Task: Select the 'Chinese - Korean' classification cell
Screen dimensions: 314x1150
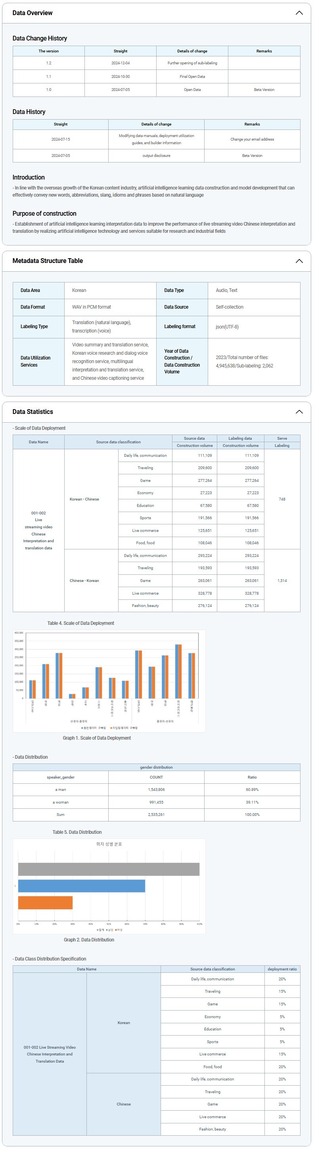Action: pyautogui.click(x=84, y=581)
